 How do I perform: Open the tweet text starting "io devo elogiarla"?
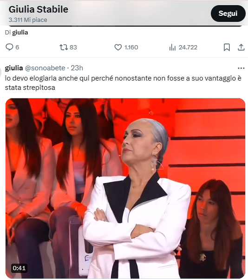click(123, 83)
